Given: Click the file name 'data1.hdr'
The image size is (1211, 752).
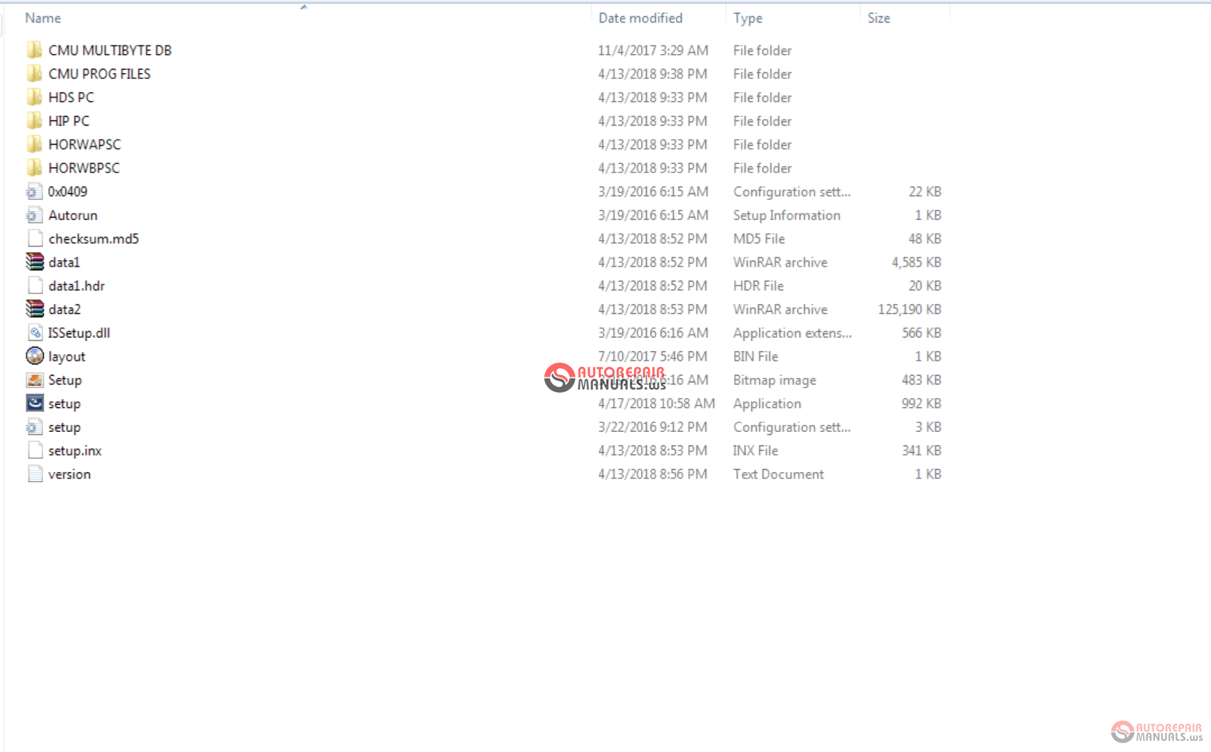Looking at the screenshot, I should [x=76, y=286].
